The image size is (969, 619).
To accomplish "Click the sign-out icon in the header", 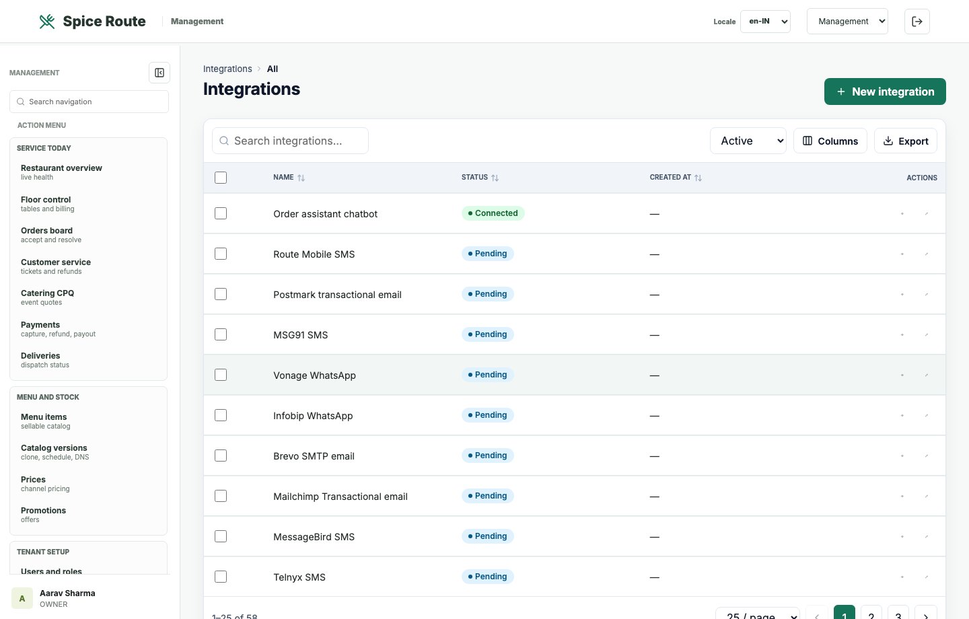I will 917,22.
